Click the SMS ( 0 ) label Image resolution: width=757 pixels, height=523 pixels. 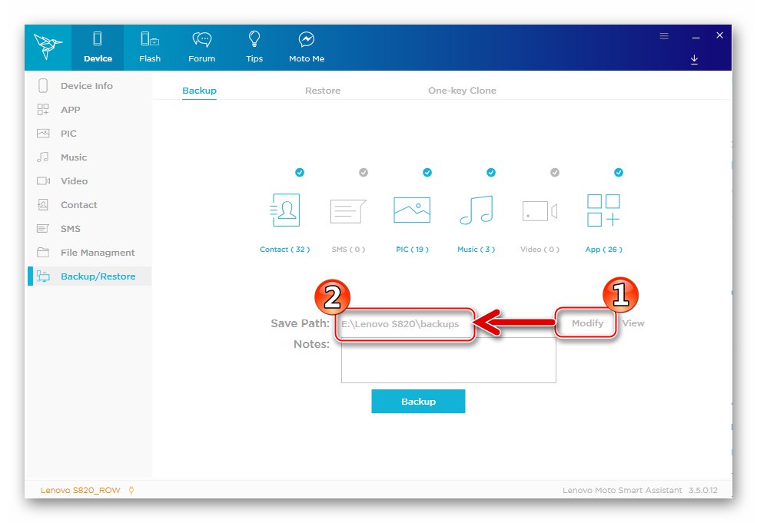point(348,250)
